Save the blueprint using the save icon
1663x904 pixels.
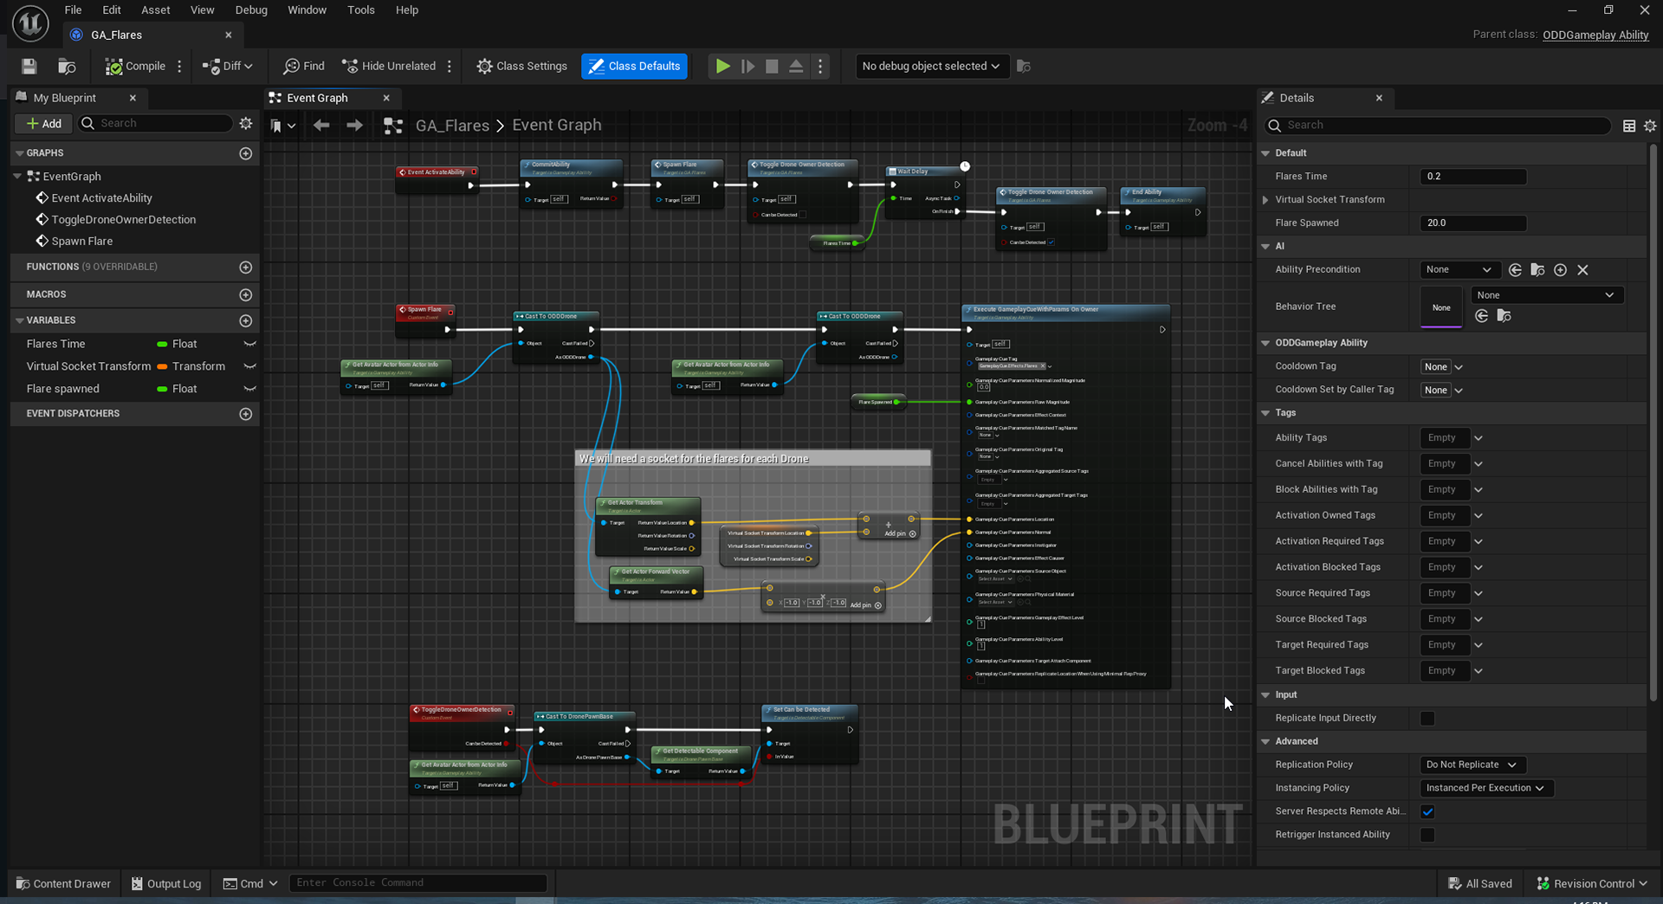(x=29, y=67)
